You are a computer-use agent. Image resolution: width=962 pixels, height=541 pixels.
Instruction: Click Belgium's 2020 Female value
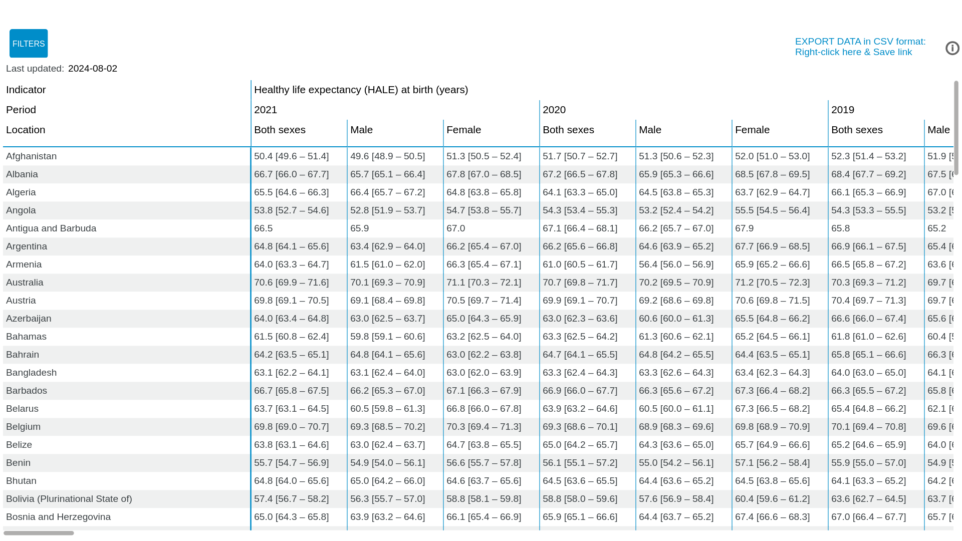tap(772, 427)
